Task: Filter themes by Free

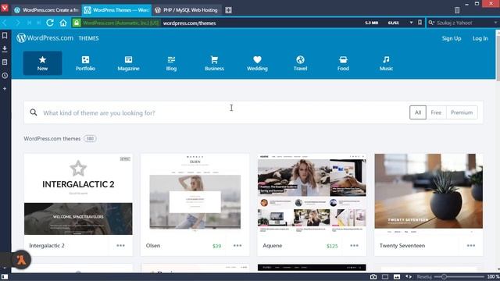Action: [436, 112]
